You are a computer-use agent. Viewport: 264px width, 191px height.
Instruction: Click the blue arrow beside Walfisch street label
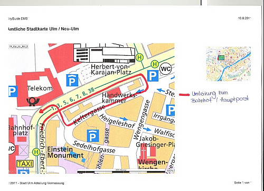pyautogui.click(x=147, y=129)
